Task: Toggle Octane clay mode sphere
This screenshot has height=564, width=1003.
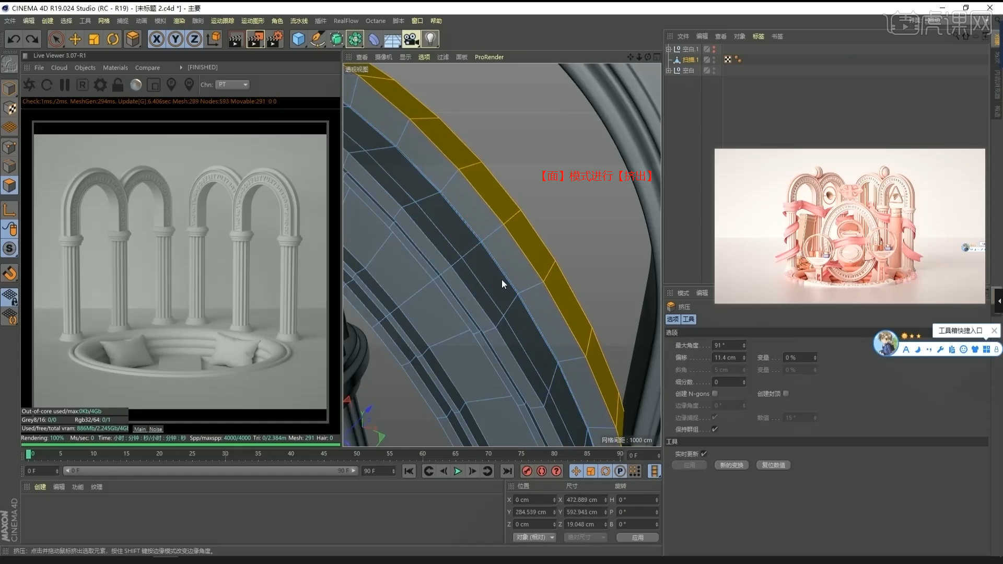Action: coord(136,85)
